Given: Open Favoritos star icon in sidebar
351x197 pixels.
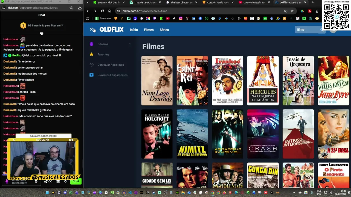Looking at the screenshot, I should pos(92,54).
